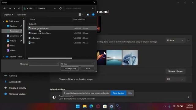Collapse the Quick access tree

point(3,21)
